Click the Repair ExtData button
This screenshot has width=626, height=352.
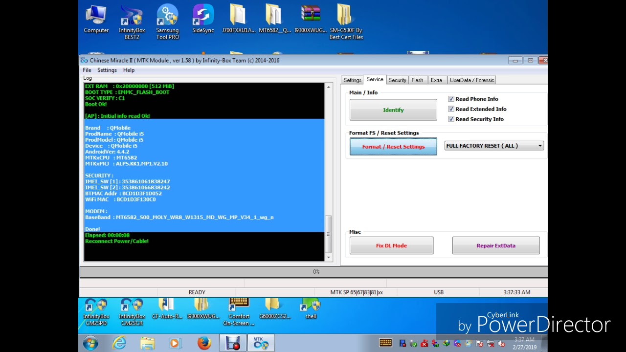click(496, 245)
